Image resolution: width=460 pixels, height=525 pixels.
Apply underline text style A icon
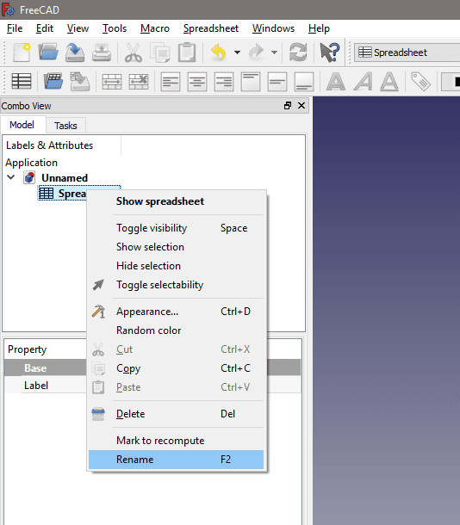coord(389,82)
